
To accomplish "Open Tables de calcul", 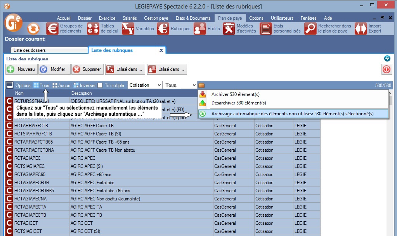I will tap(93, 29).
